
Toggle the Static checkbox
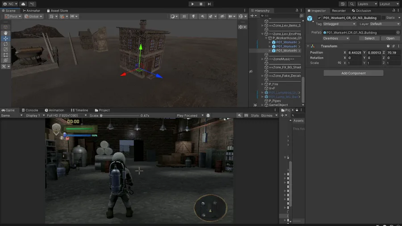(384, 18)
